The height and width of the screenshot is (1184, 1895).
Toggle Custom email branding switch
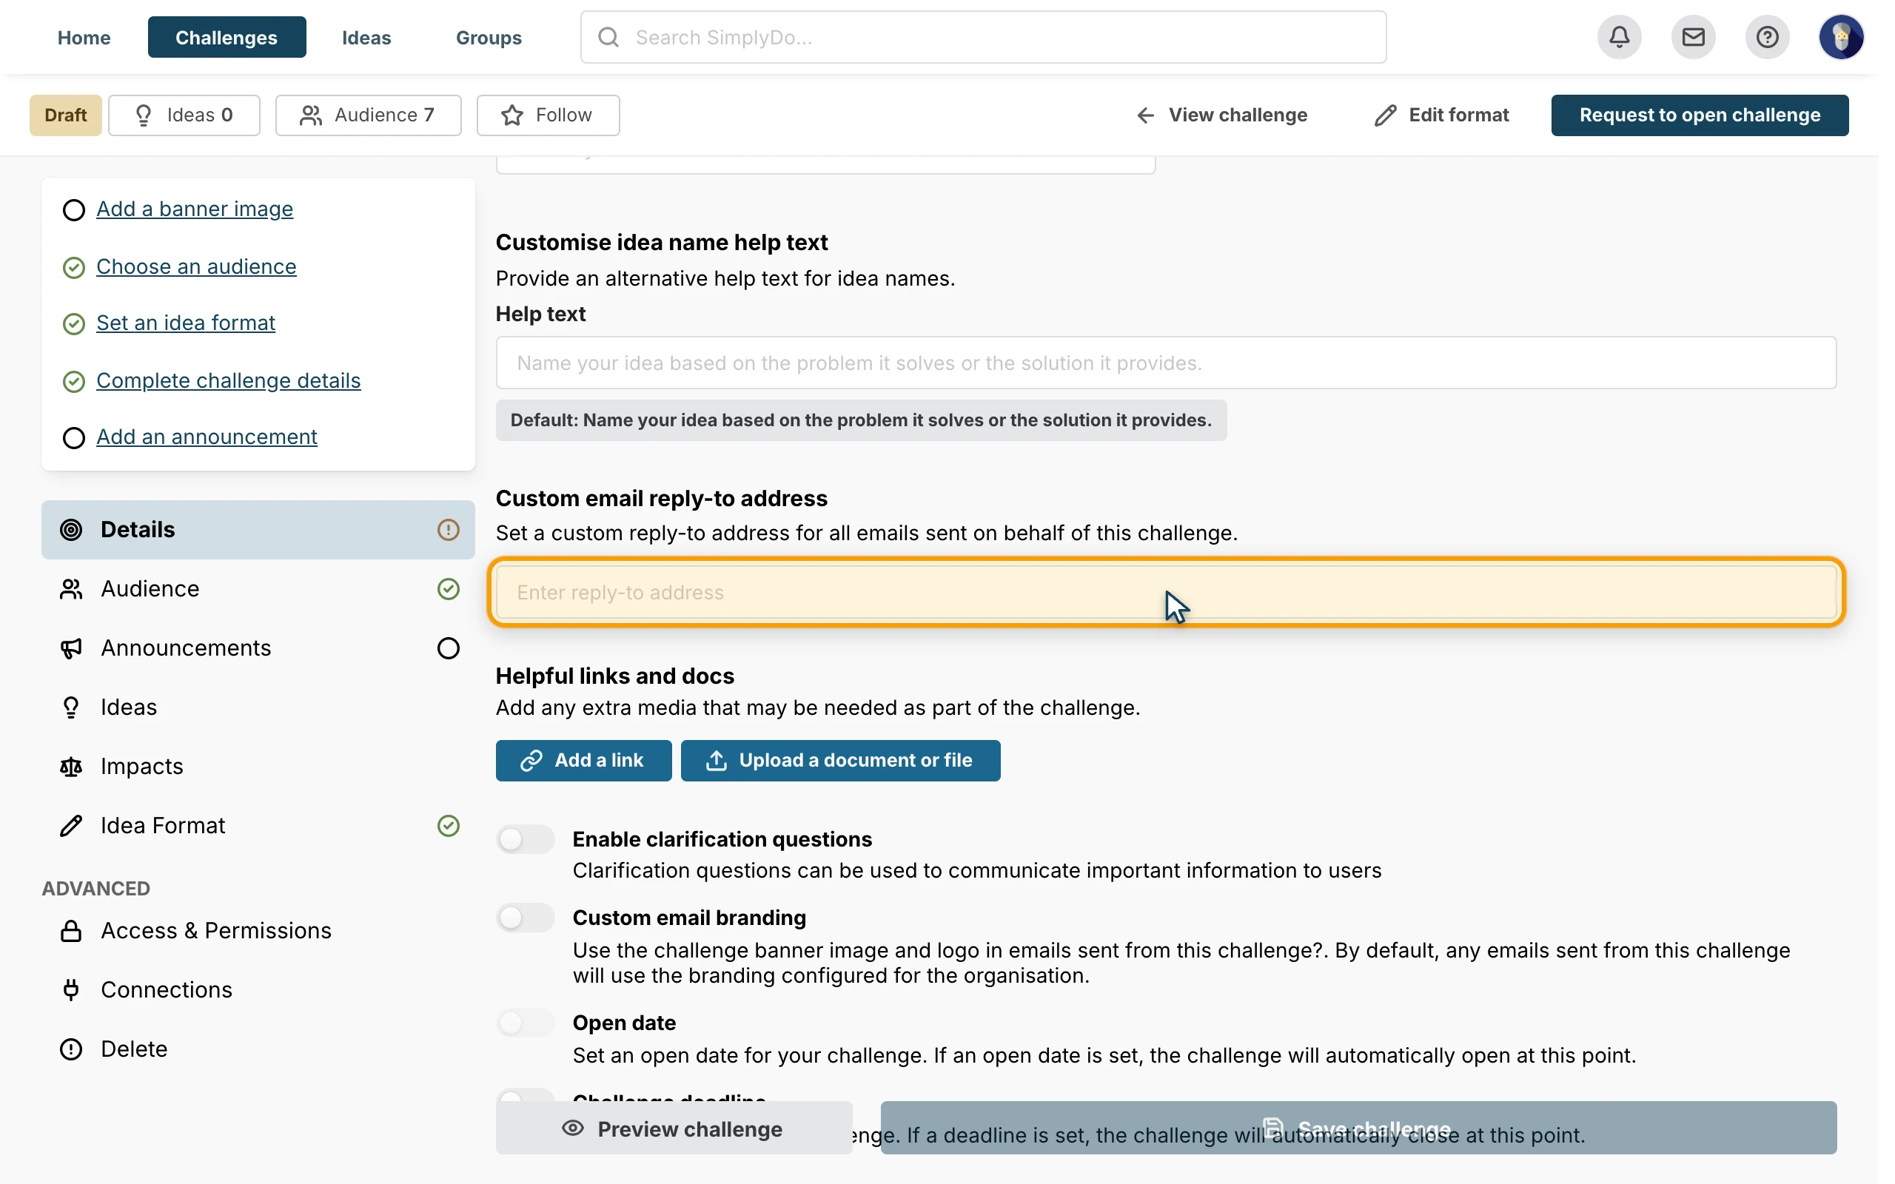point(526,917)
